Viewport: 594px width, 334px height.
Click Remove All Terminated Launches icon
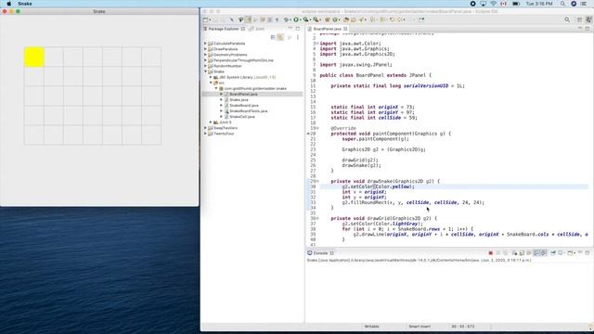point(506,253)
